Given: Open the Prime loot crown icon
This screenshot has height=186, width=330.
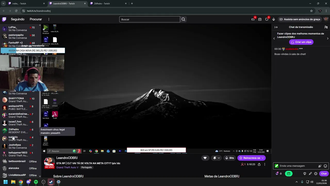Looking at the screenshot, I should point(253,19).
